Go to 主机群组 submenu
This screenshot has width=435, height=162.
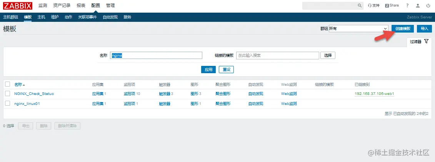(10, 17)
